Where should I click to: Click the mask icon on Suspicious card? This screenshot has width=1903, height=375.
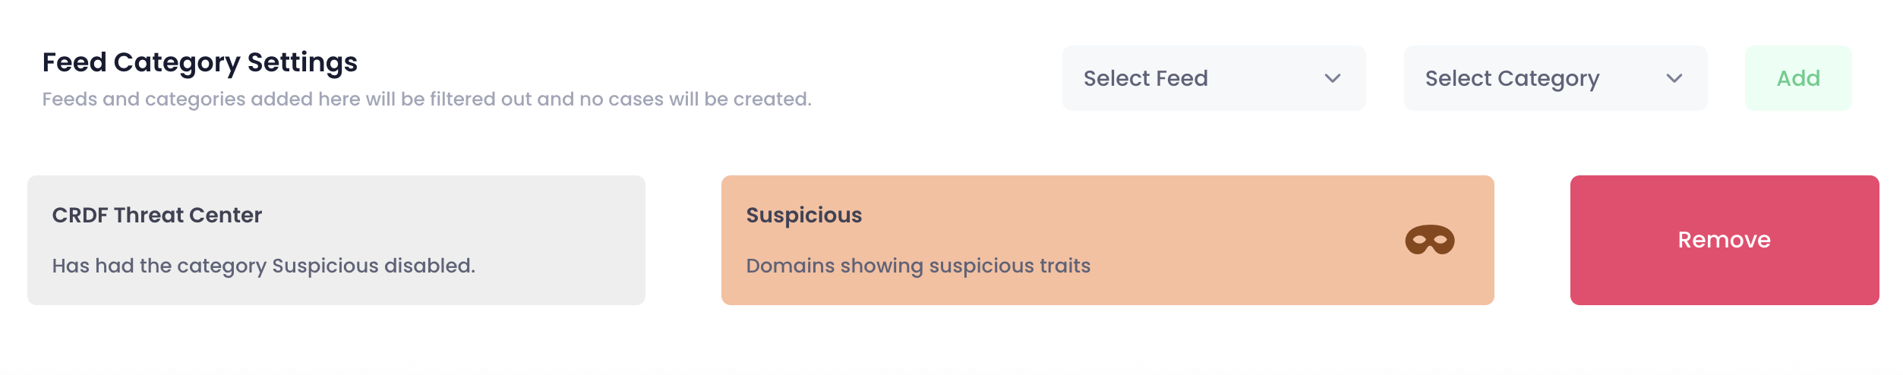pos(1429,240)
